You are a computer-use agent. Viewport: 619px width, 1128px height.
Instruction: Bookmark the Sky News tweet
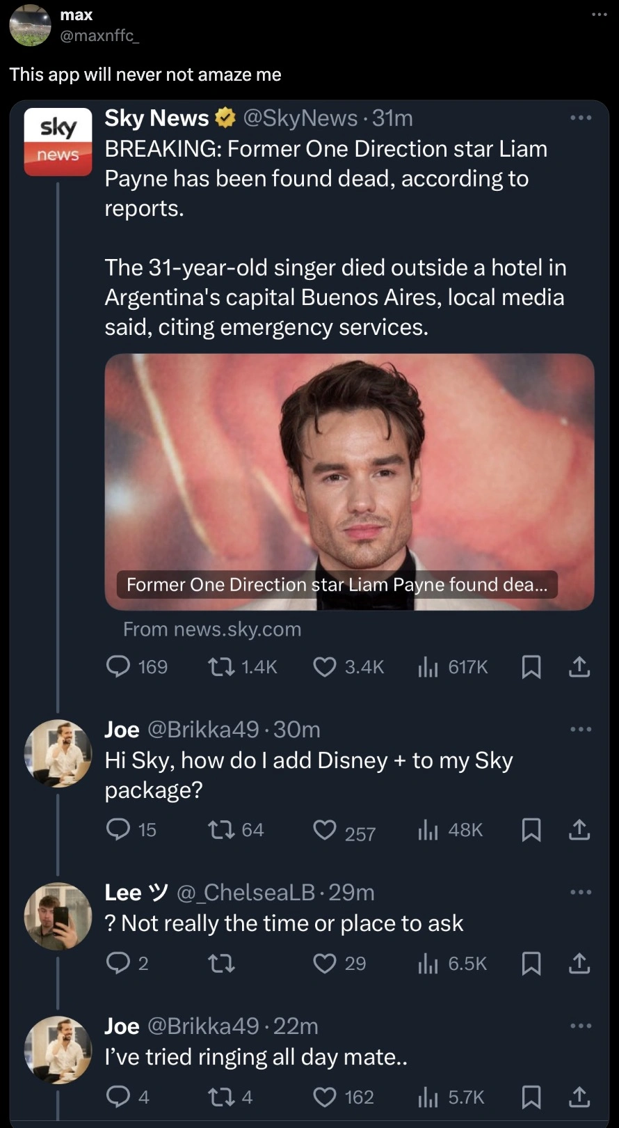click(x=531, y=667)
